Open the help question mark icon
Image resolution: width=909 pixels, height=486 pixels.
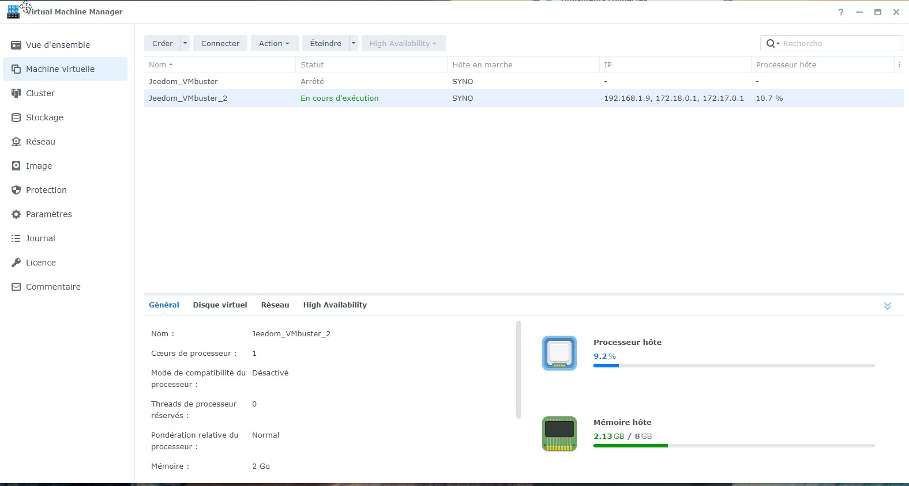841,12
